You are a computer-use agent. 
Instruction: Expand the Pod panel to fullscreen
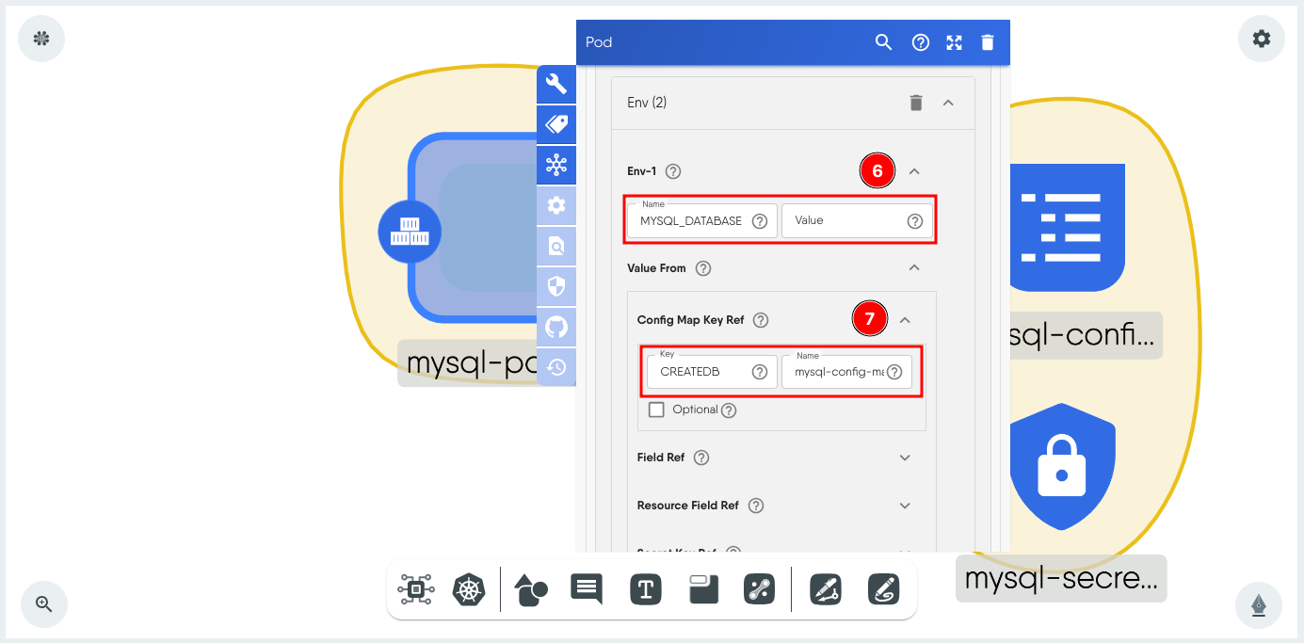[954, 42]
